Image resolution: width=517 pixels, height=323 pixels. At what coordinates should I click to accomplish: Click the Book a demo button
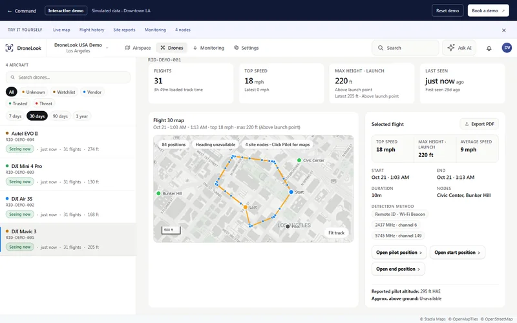[489, 10]
